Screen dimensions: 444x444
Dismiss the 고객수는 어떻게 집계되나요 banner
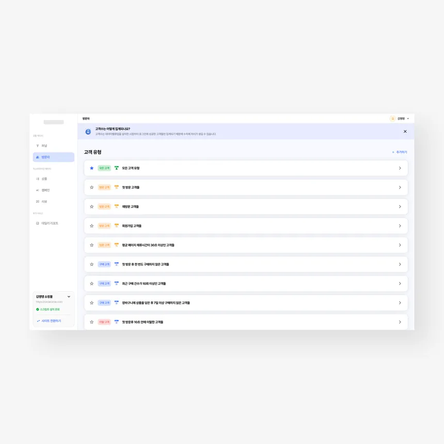point(405,131)
